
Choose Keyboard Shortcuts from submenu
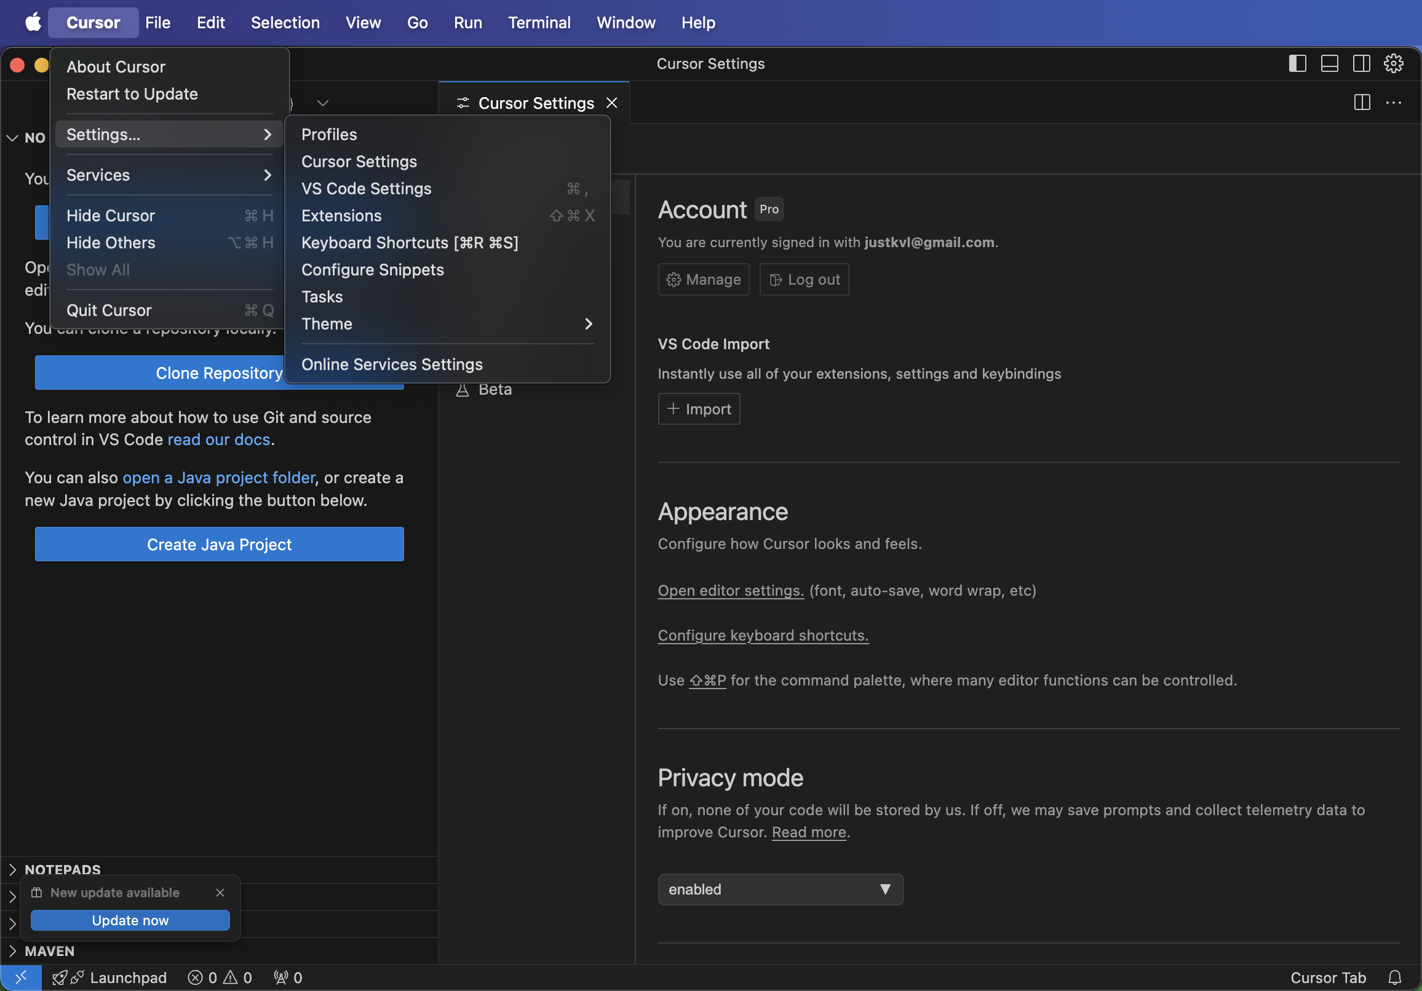(410, 243)
